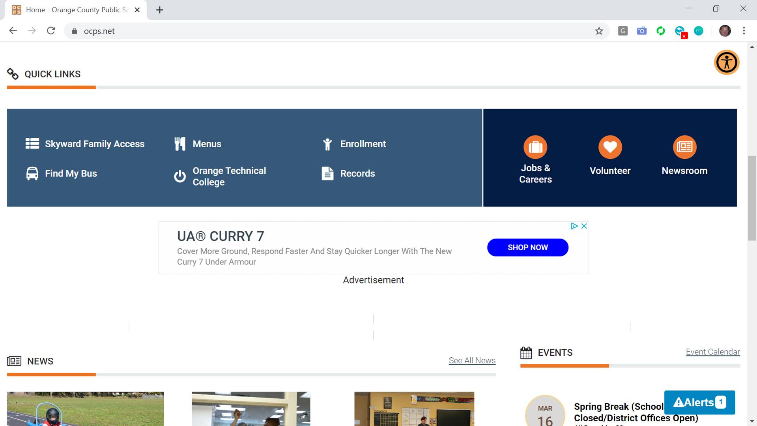This screenshot has height=426, width=757.
Task: Close the UA Curry 7 advertisement
Action: 584,226
